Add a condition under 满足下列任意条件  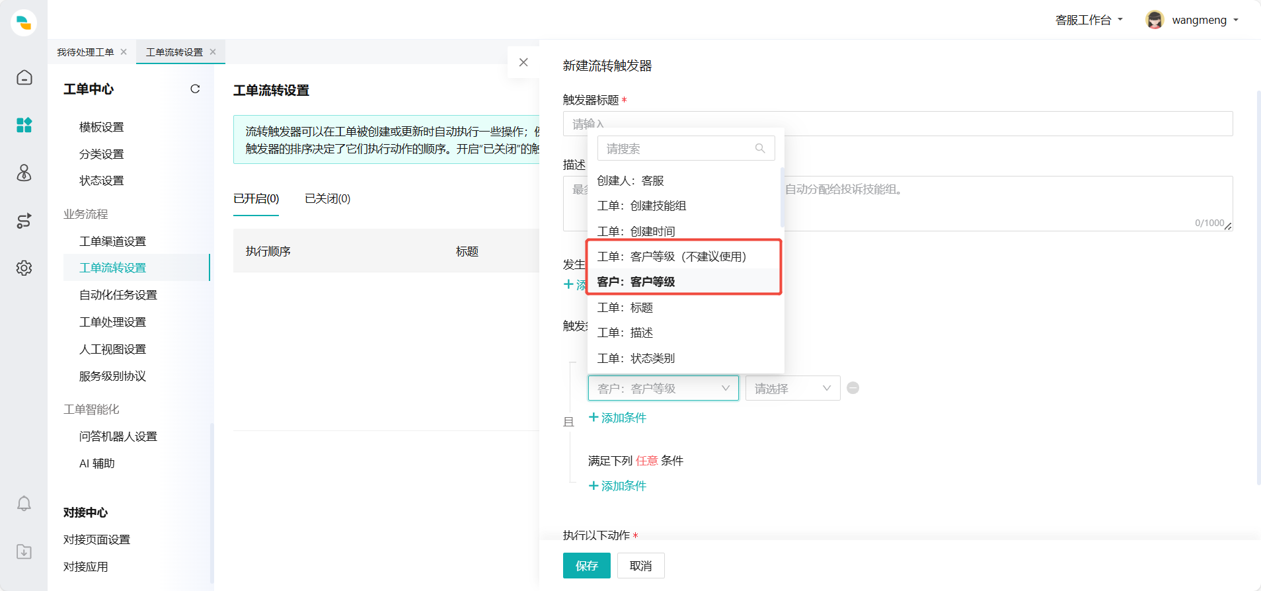(x=617, y=486)
